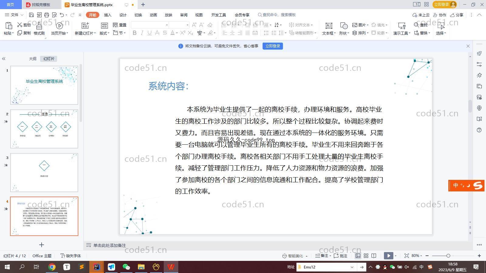486x273 pixels.
Task: Open the font size dropdown
Action: 187,25
